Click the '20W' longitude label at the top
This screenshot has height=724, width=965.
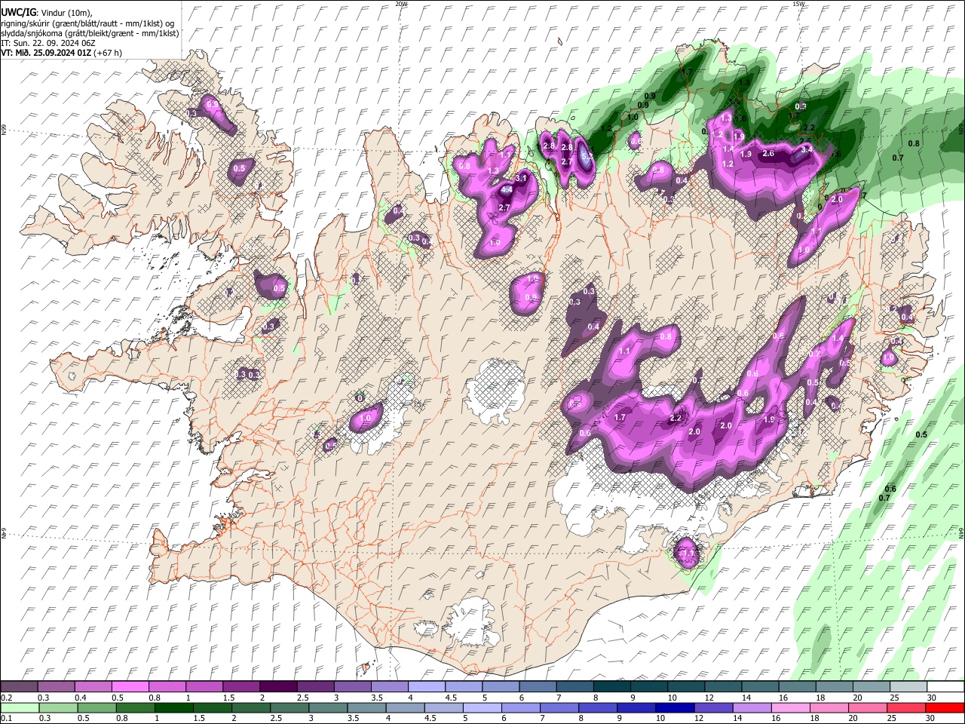(401, 4)
